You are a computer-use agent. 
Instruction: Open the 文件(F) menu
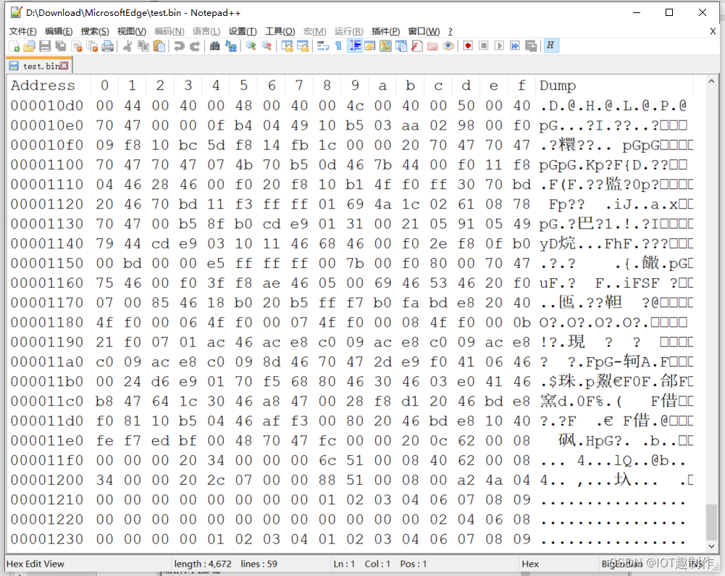click(x=22, y=31)
